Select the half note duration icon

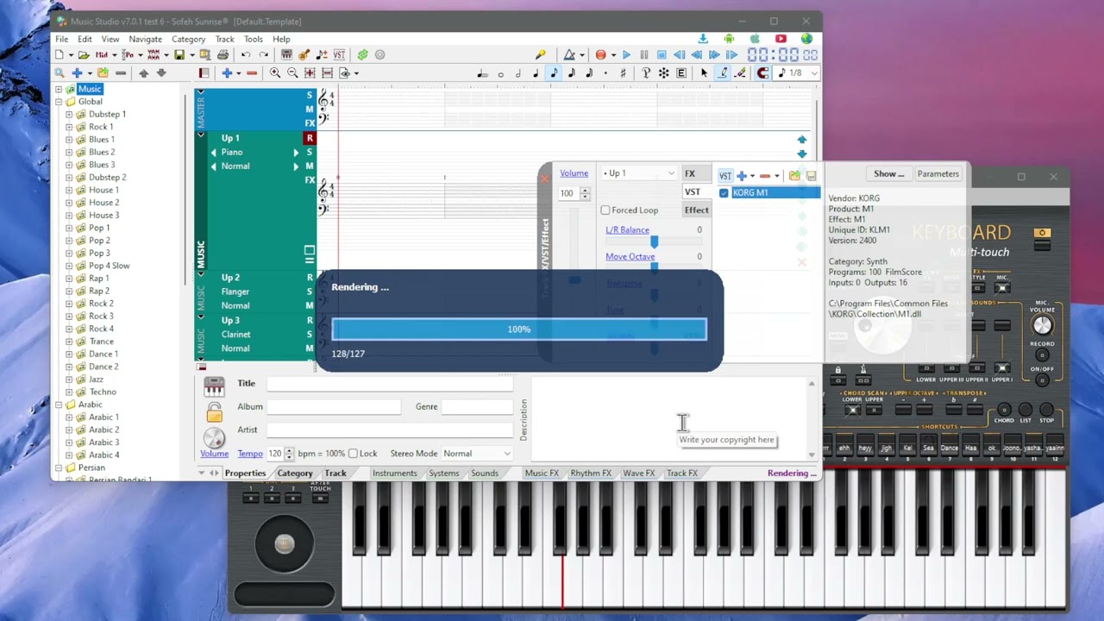pos(518,73)
